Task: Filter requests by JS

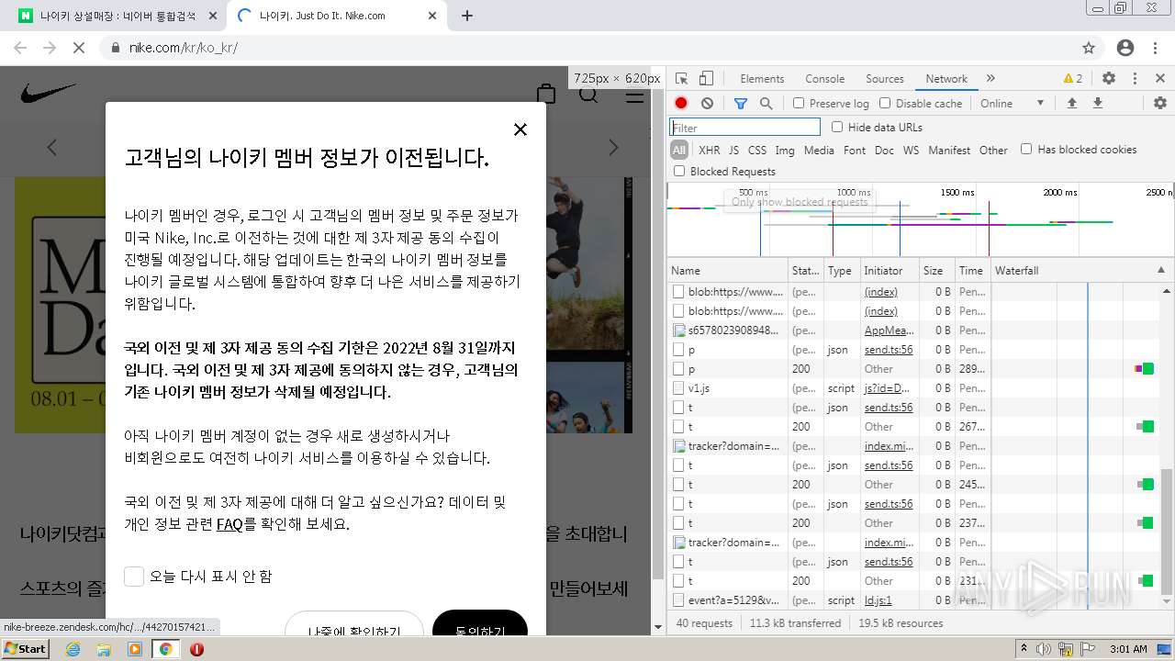Action: tap(733, 150)
